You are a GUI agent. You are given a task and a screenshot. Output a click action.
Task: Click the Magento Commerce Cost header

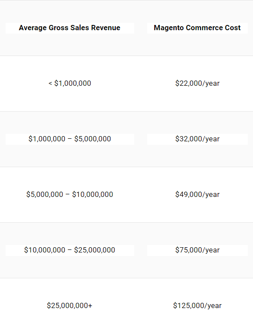pos(197,28)
